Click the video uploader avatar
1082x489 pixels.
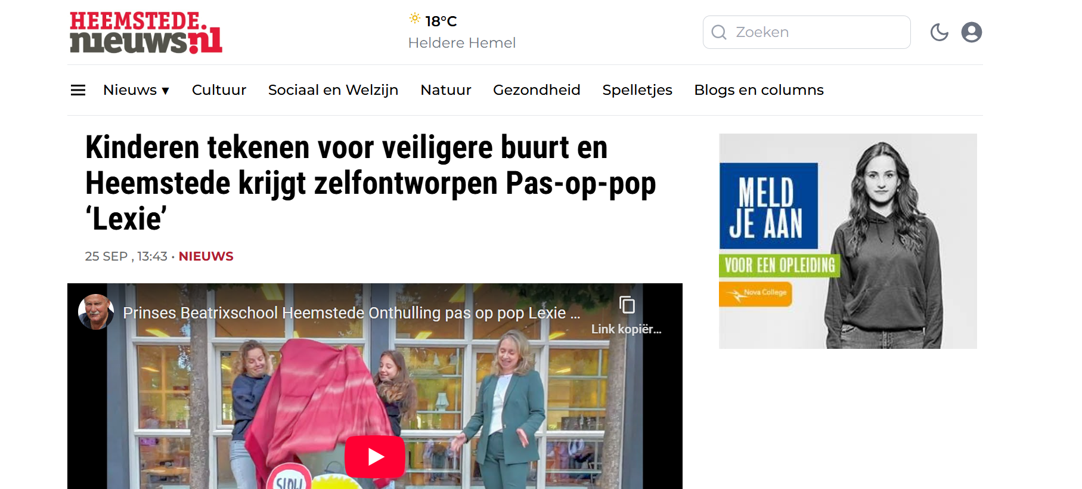96,312
